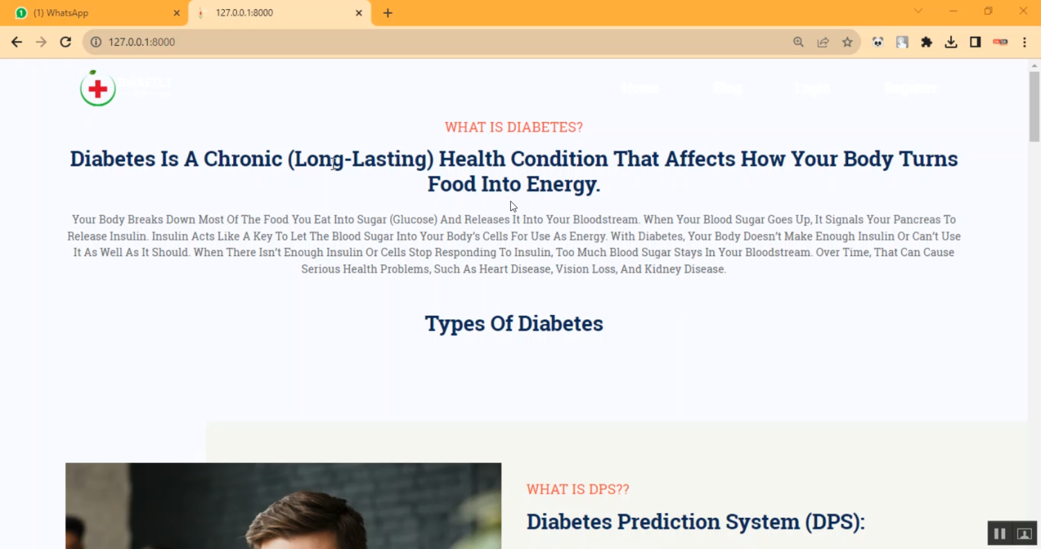Go back using the browser back arrow
The width and height of the screenshot is (1041, 549).
coord(17,42)
